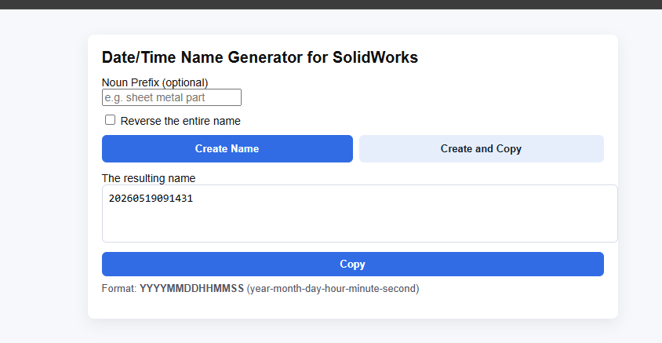This screenshot has height=343, width=662.
Task: Click the resulting name text area
Action: click(x=360, y=213)
